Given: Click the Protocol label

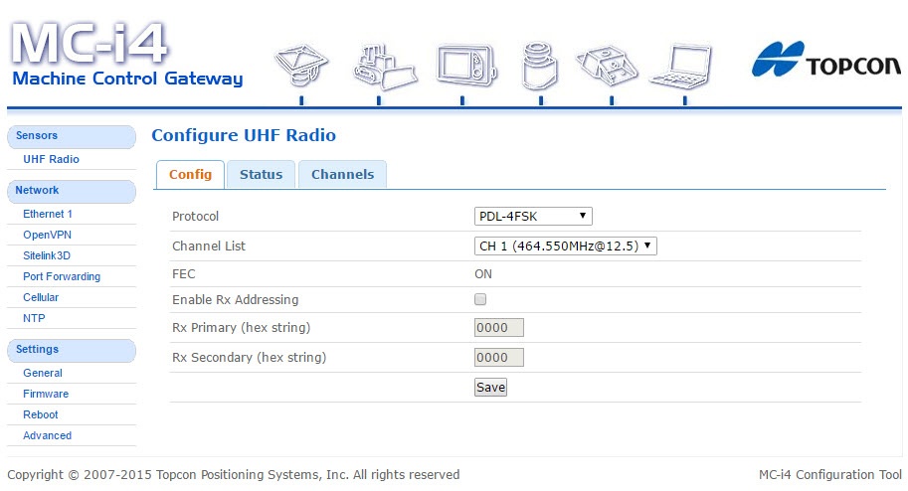Looking at the screenshot, I should click(195, 216).
